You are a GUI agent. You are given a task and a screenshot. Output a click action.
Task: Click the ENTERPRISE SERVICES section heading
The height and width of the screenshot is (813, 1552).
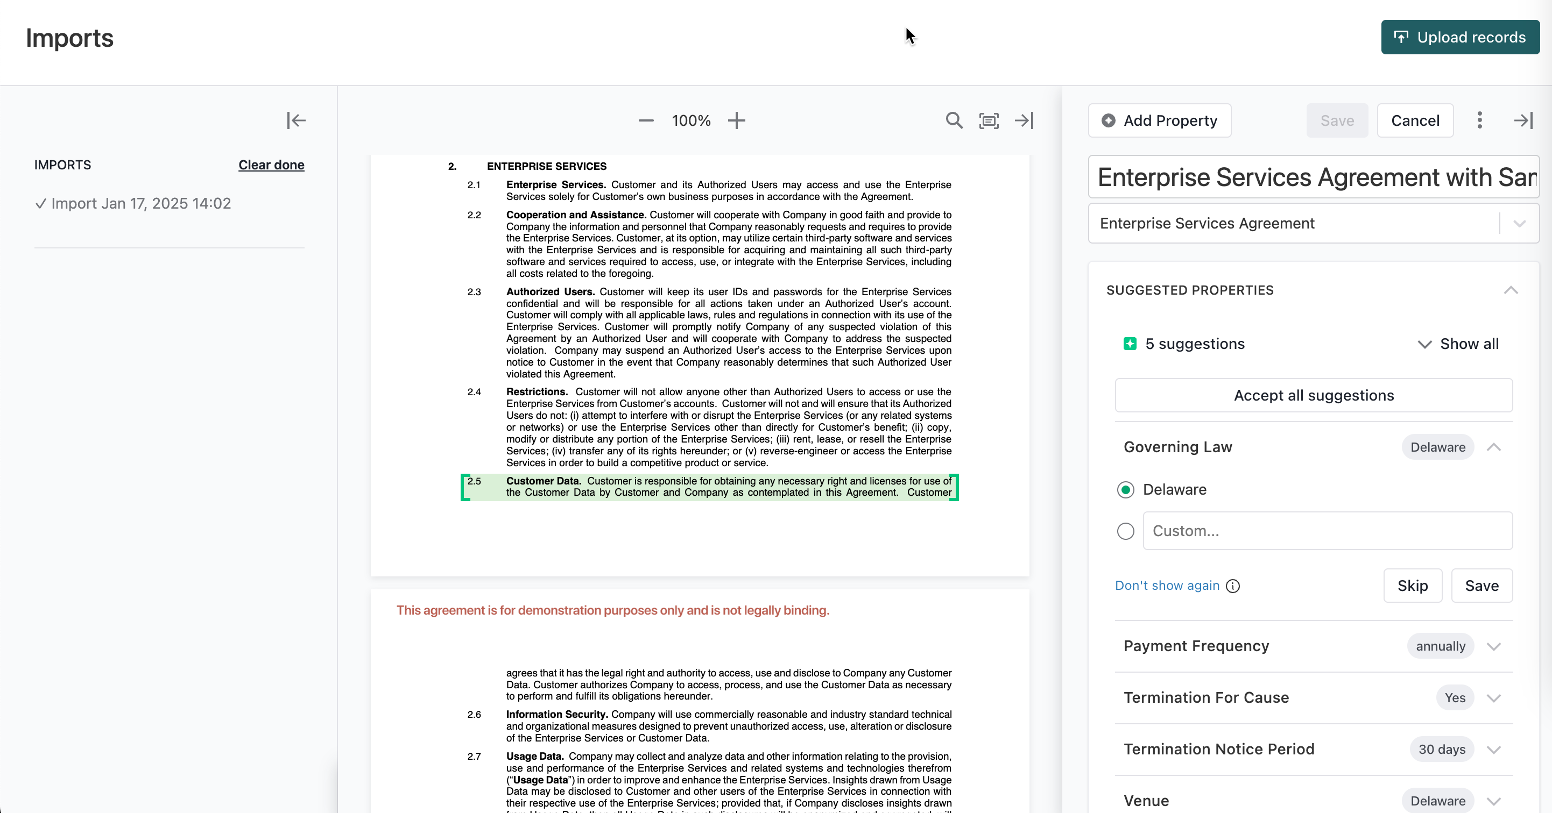546,166
